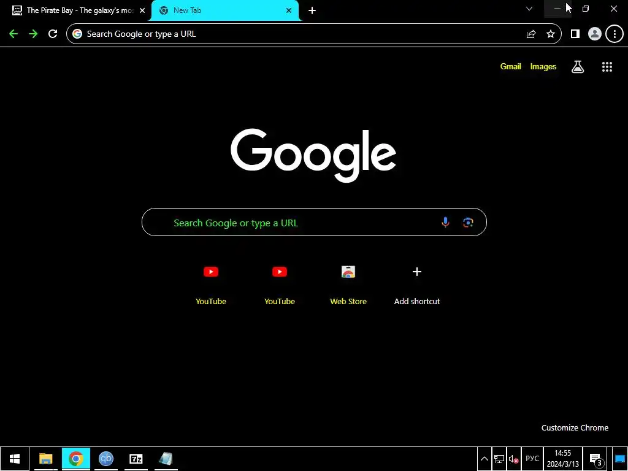Open the clock and date 14:55
The height and width of the screenshot is (471, 628).
(563, 459)
